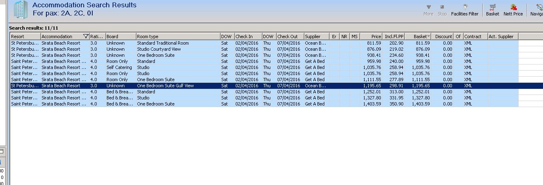Click the Rati... column header
543x185 pixels.
click(x=97, y=37)
